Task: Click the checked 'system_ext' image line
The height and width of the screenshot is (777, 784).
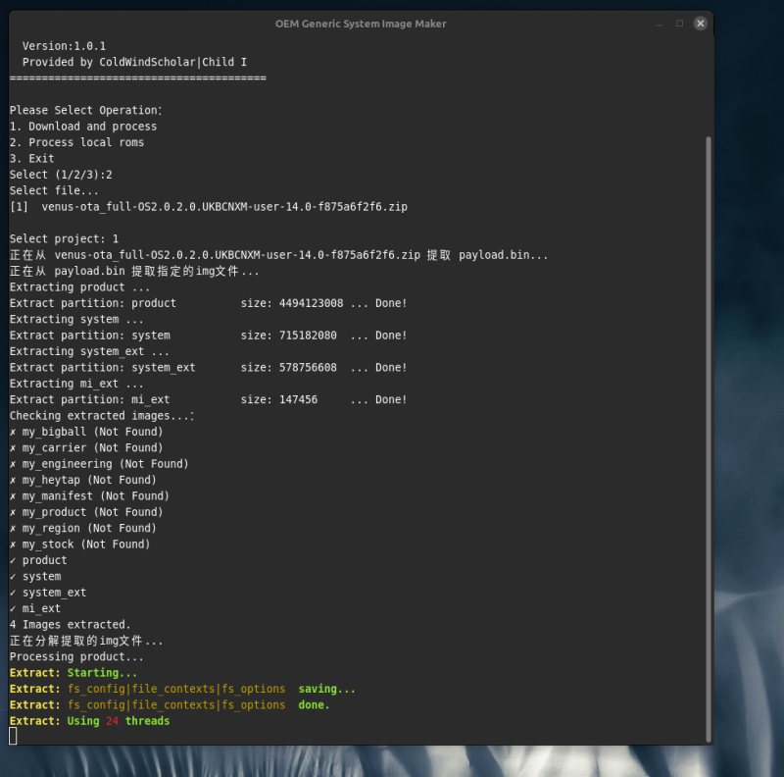Action: [48, 592]
